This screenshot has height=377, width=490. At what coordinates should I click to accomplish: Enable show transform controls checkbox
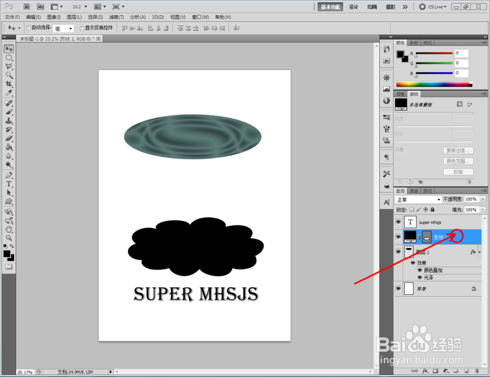coord(82,28)
